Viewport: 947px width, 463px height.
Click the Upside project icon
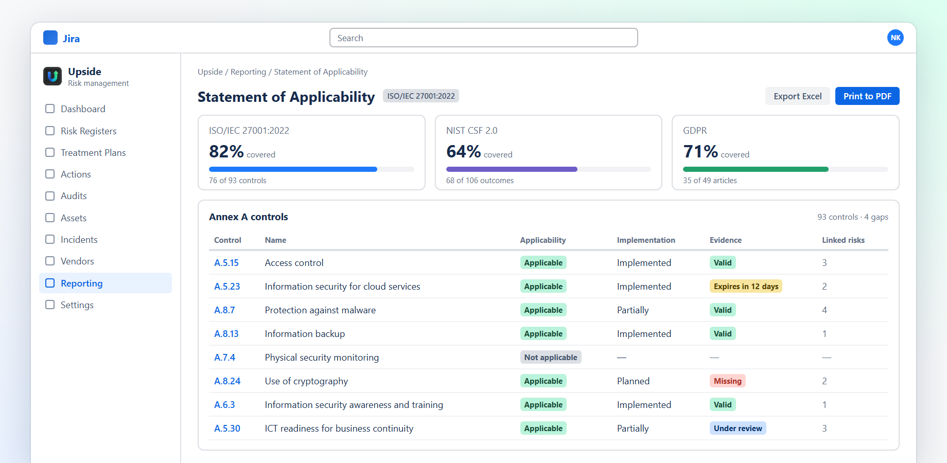pyautogui.click(x=52, y=76)
